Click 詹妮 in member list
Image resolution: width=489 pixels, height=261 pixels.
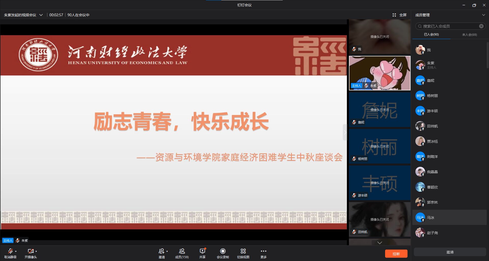click(x=449, y=80)
